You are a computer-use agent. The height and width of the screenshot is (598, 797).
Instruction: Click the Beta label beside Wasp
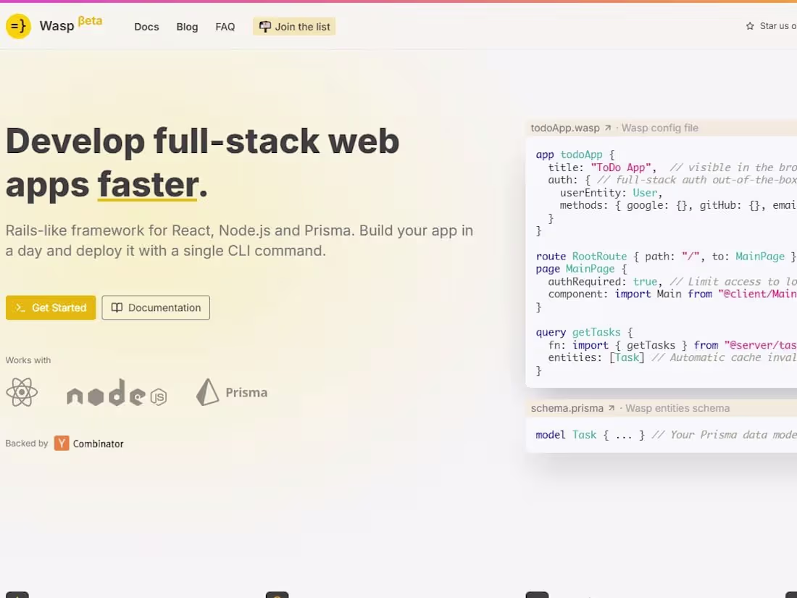click(90, 20)
